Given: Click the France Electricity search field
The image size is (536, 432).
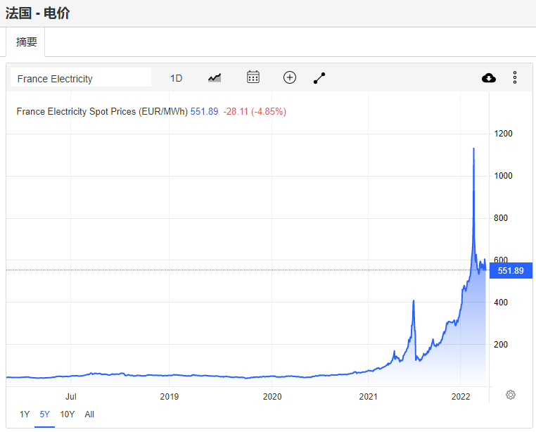Looking at the screenshot, I should click(81, 78).
